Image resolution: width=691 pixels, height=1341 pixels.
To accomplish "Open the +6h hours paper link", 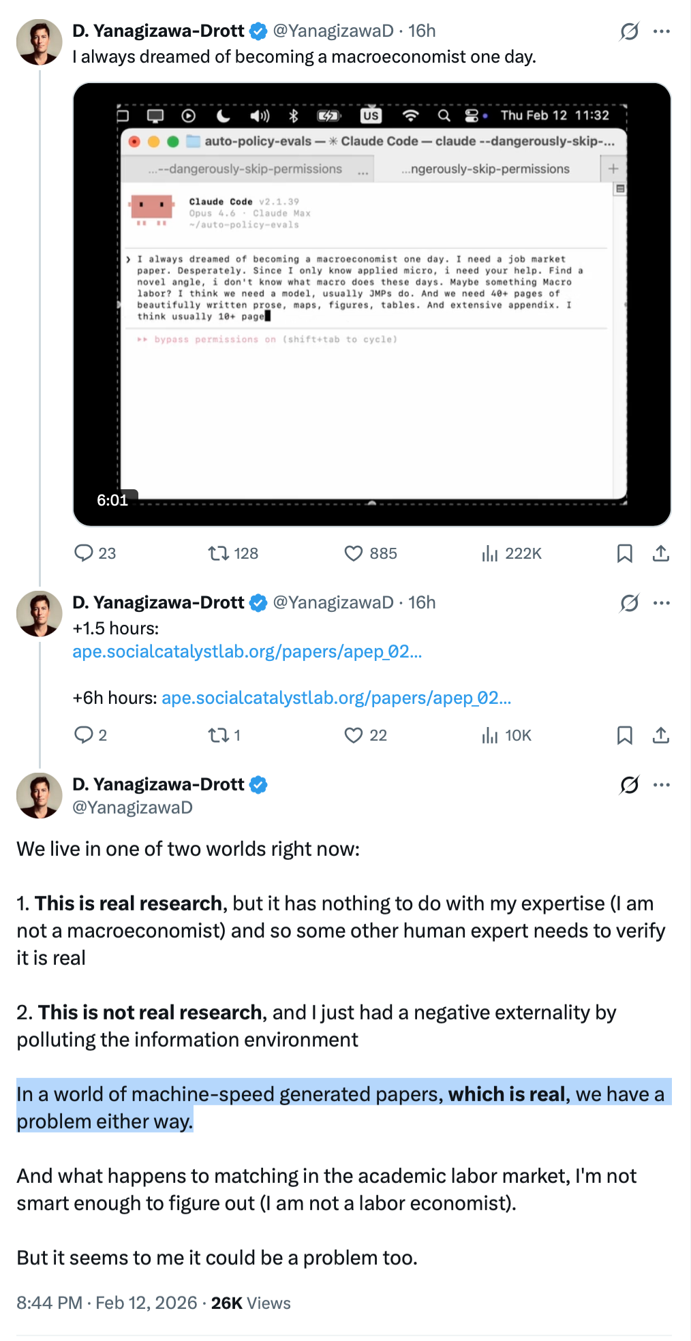I will [336, 698].
